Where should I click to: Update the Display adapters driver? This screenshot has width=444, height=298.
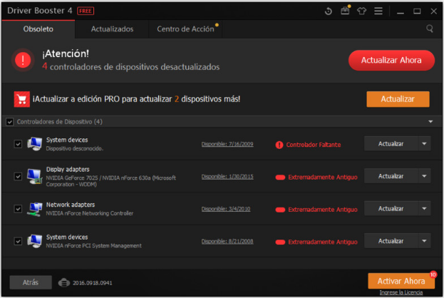pyautogui.click(x=391, y=176)
